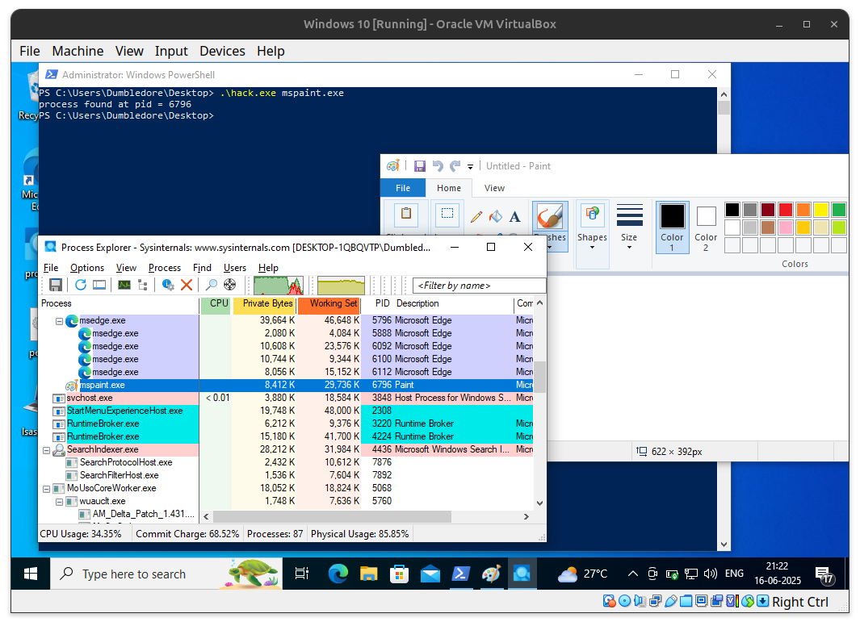Screen dimensions: 860x626
Task: Open the Size dropdown in Paint
Action: tap(629, 227)
